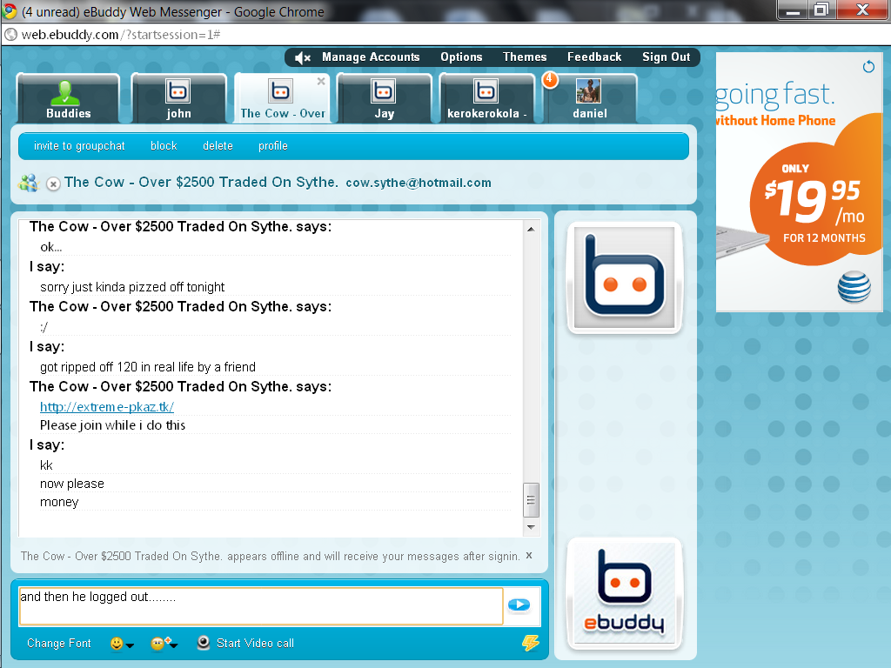The height and width of the screenshot is (668, 891).
Task: Open the Jay chat tab
Action: (384, 98)
